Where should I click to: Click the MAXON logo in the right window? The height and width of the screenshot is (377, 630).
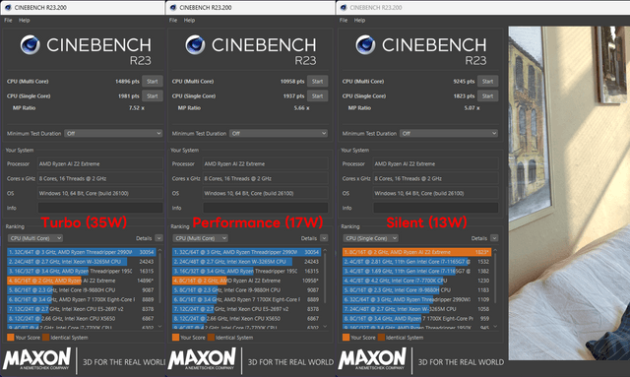372,359
